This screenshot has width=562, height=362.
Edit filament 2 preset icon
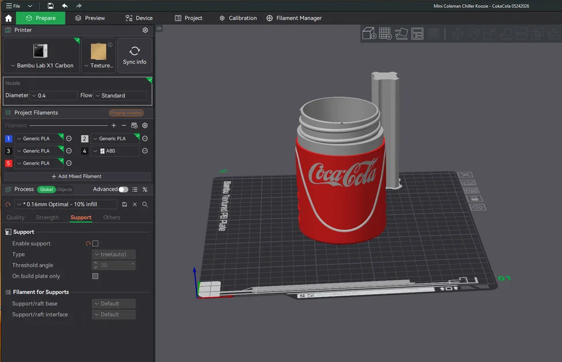click(145, 138)
